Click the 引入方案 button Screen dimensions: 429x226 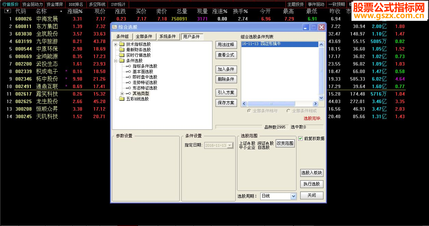click(226, 93)
